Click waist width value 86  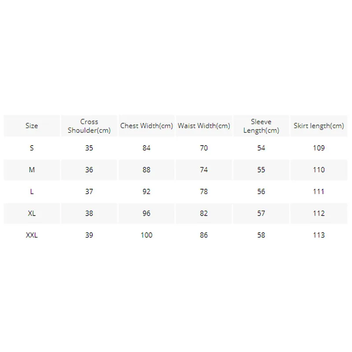204,235
